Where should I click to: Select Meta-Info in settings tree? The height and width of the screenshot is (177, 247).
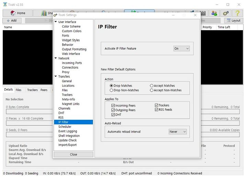[68, 99]
